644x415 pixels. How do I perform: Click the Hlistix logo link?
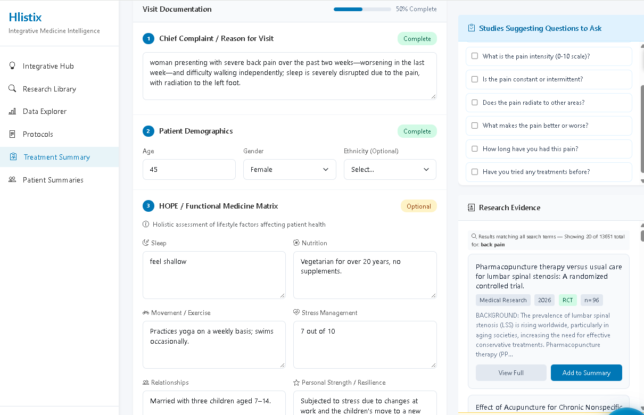(x=25, y=17)
